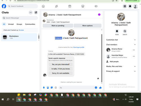Send a thumbs-up like

click(x=100, y=88)
